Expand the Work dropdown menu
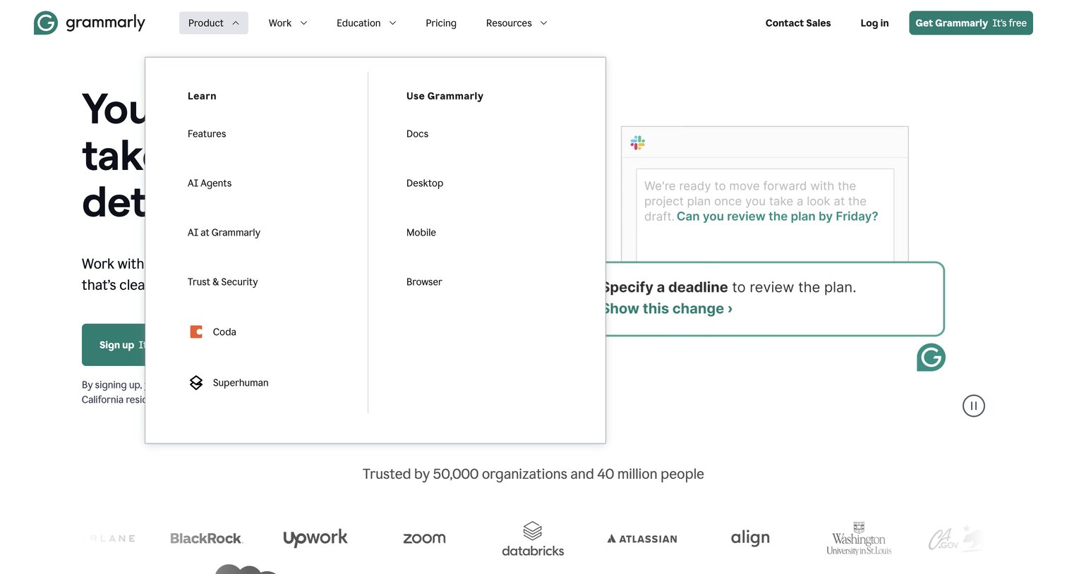This screenshot has width=1067, height=574. coord(288,23)
